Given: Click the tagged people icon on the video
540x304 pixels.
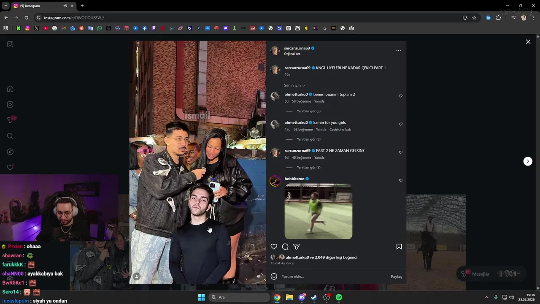Looking at the screenshot, I should pos(137,277).
